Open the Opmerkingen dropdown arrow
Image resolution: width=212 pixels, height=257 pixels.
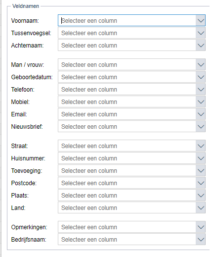pyautogui.click(x=201, y=227)
